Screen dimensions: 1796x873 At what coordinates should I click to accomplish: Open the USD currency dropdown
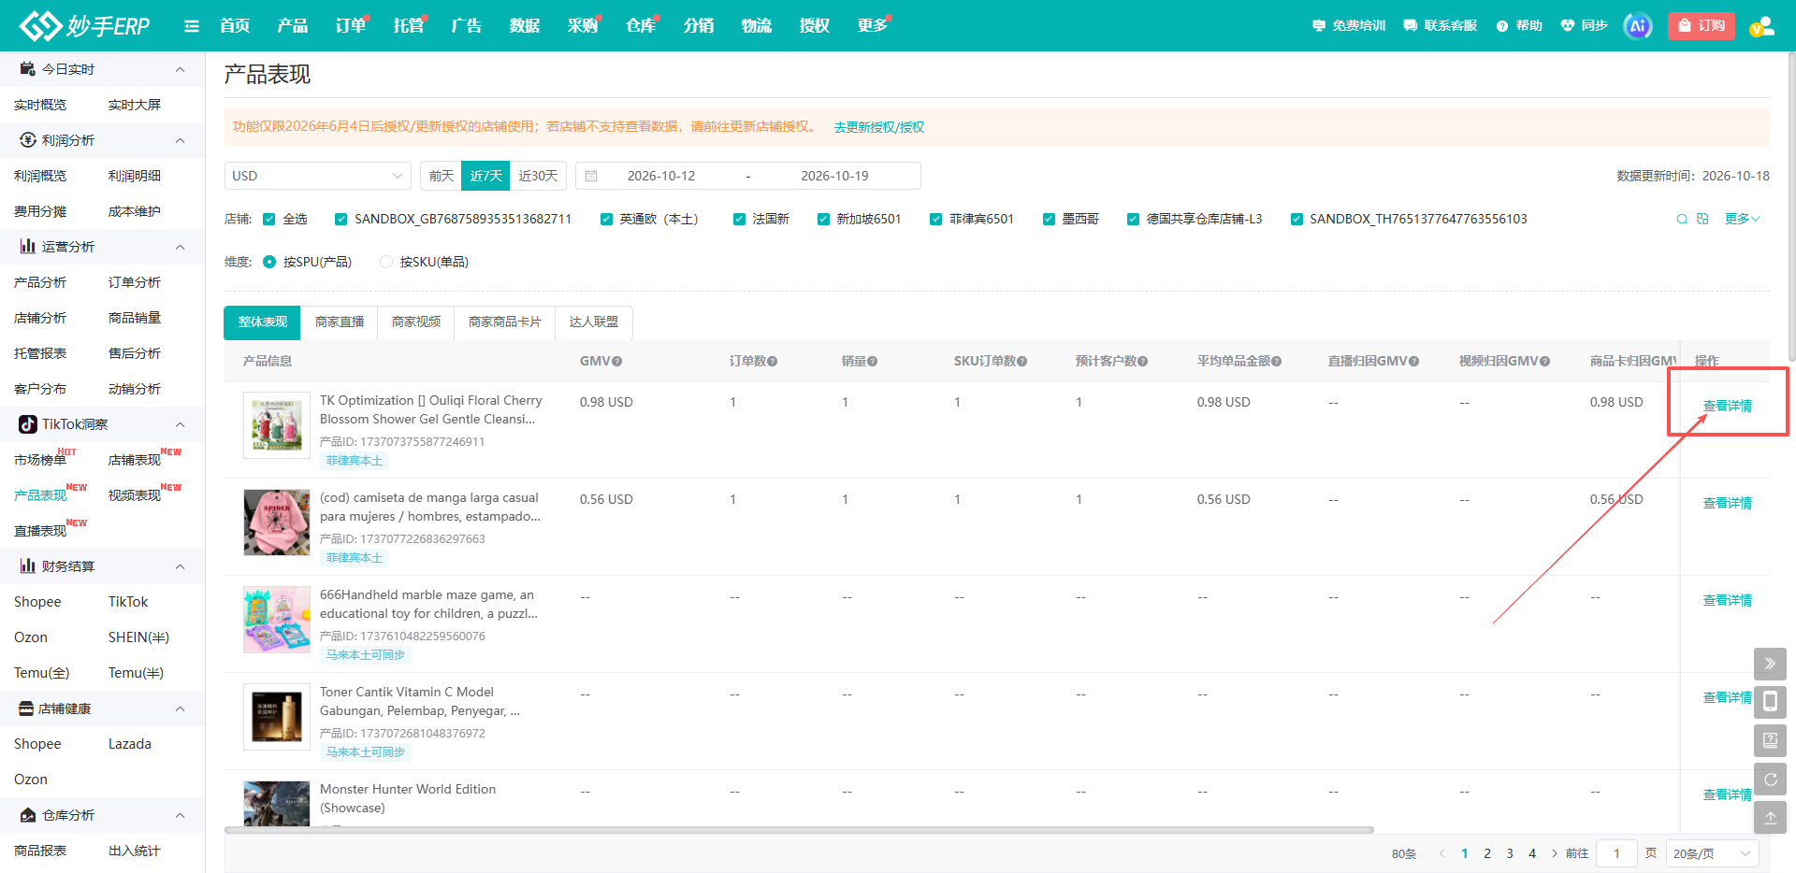point(318,176)
